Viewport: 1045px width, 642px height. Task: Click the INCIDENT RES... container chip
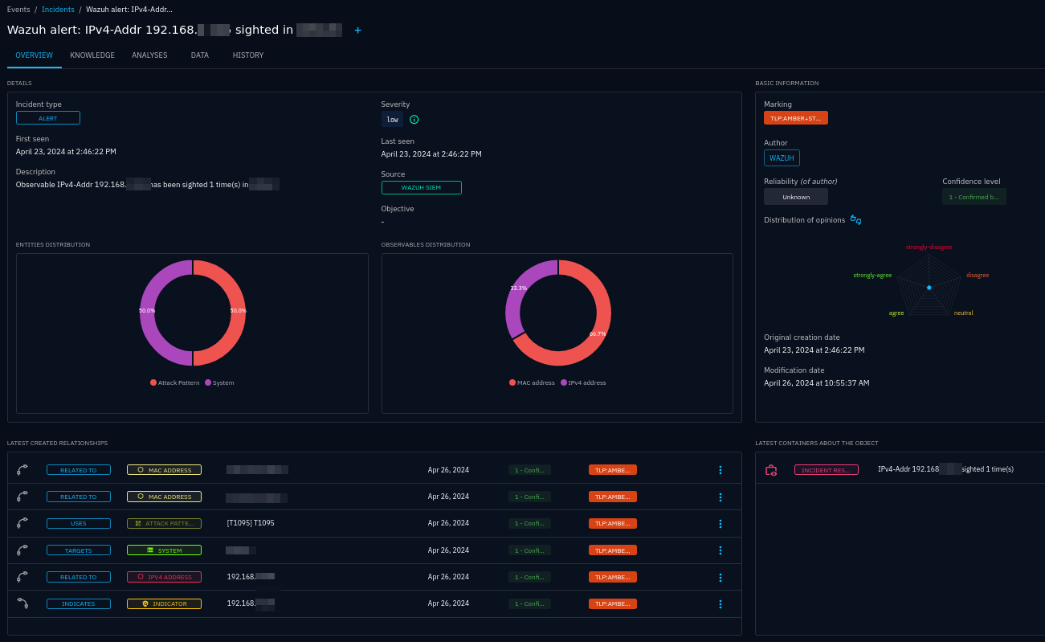pyautogui.click(x=827, y=469)
